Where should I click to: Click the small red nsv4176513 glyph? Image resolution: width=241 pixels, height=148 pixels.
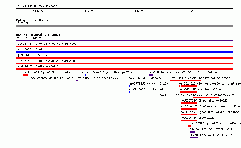(x=189, y=126)
